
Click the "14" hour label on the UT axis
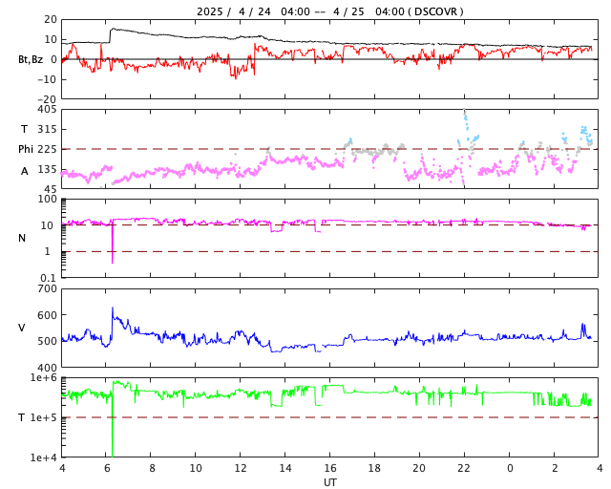(285, 468)
